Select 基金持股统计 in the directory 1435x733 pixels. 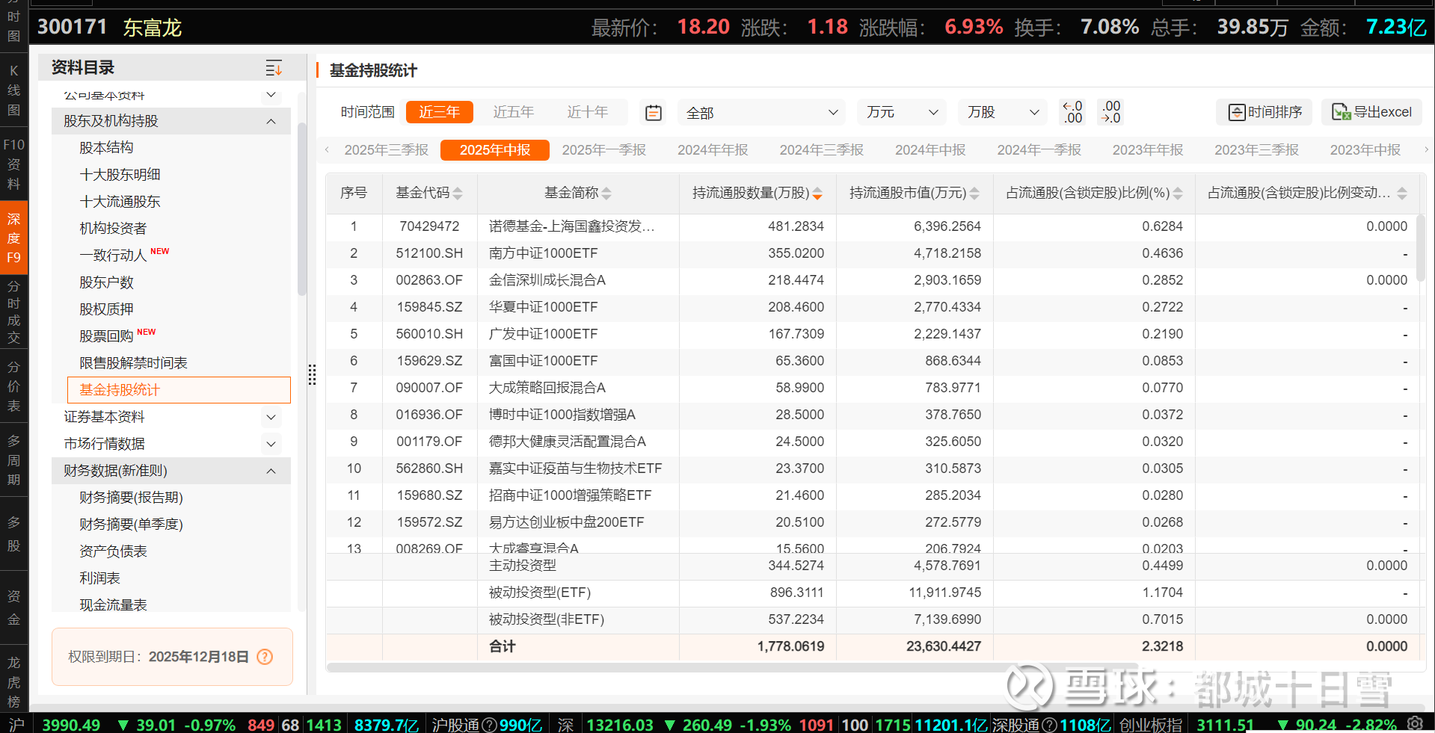coord(179,390)
